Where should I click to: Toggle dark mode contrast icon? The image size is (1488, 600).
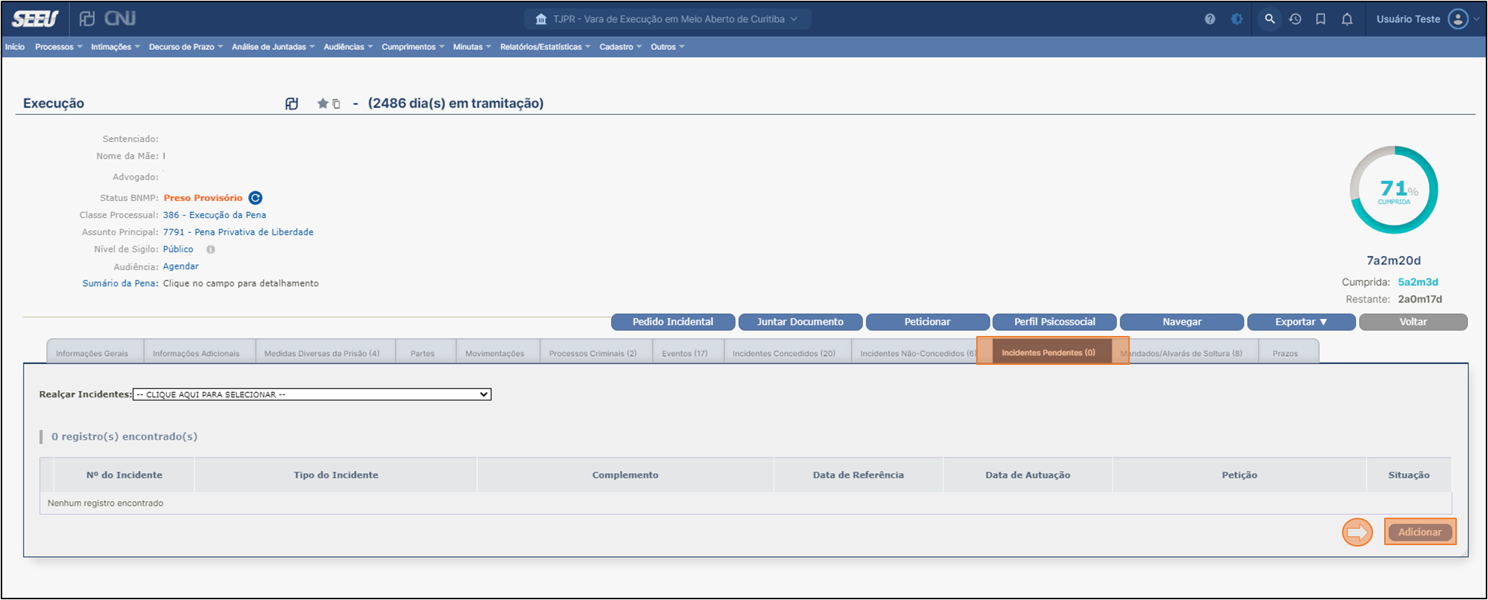[1237, 19]
